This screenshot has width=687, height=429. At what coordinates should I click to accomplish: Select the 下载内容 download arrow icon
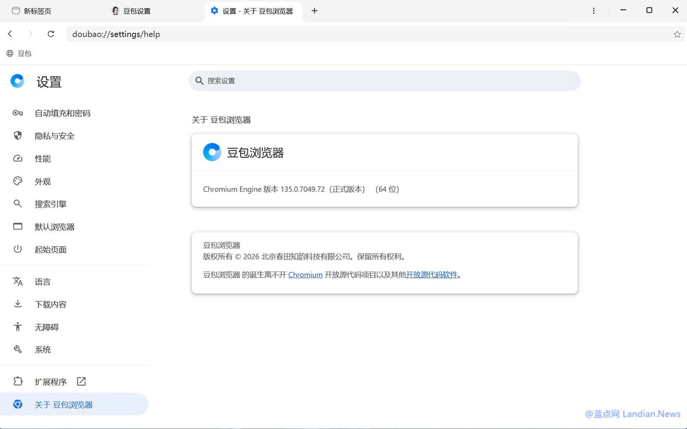click(x=18, y=304)
